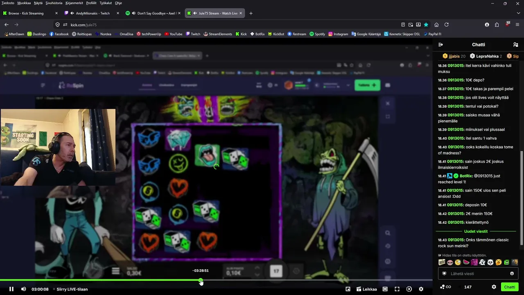Open the Firefox account menu

487,25
